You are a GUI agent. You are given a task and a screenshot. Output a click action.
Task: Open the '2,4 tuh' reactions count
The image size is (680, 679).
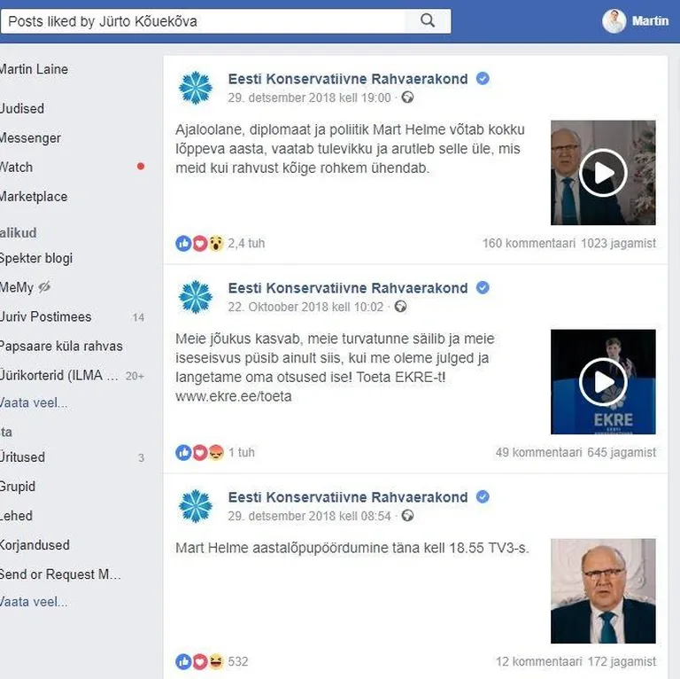point(246,244)
